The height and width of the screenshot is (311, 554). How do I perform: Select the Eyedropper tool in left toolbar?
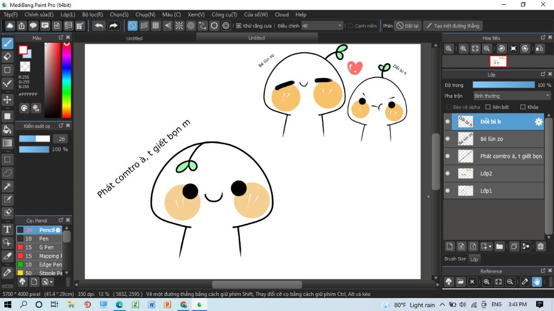(x=8, y=272)
